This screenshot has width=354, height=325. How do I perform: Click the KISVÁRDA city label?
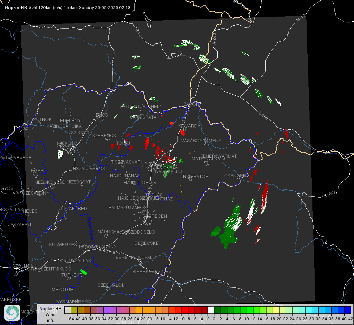(189, 126)
